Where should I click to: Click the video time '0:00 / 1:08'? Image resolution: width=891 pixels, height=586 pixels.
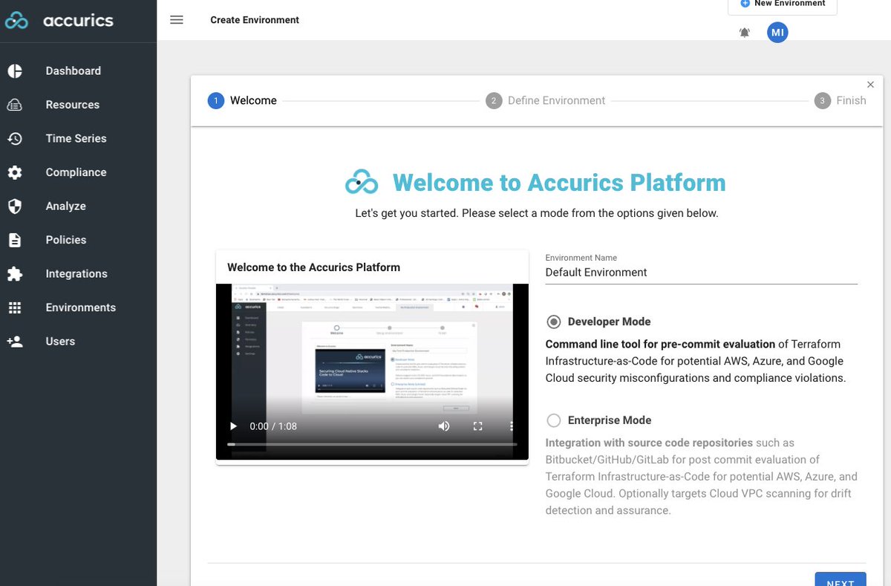pyautogui.click(x=273, y=426)
